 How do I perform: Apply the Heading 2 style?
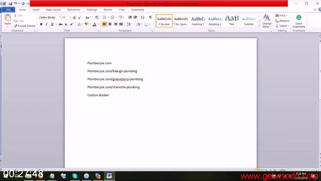tap(215, 21)
